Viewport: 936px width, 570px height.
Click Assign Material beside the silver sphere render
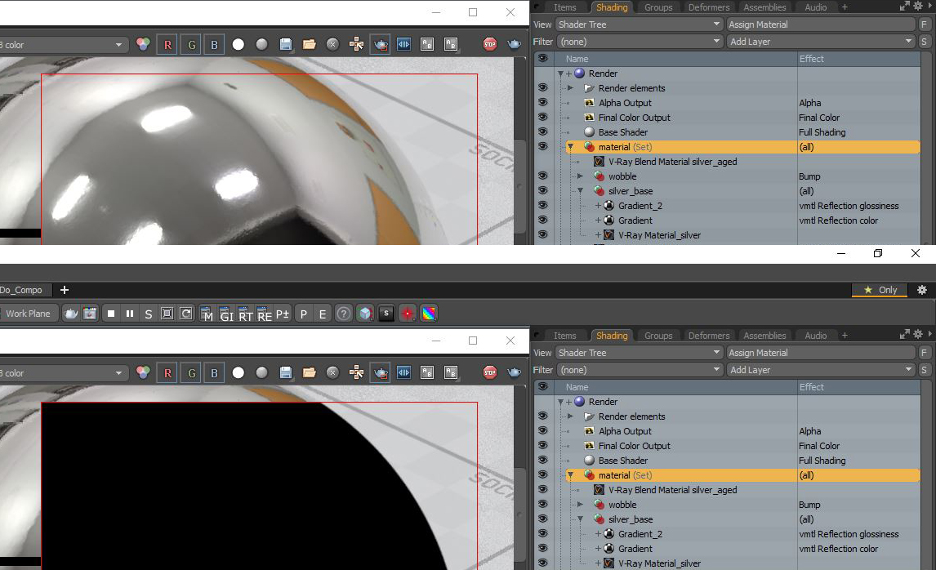tap(821, 24)
